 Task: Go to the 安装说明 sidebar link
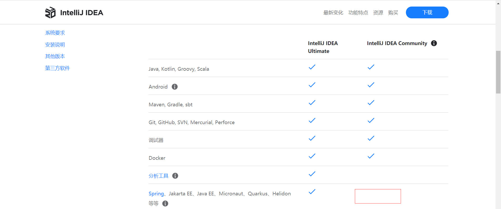tap(55, 45)
